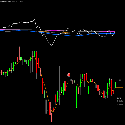The width and height of the screenshot is (125, 125).
Task: Select the 'in 3 Days' label
Action: (x=120, y=104)
